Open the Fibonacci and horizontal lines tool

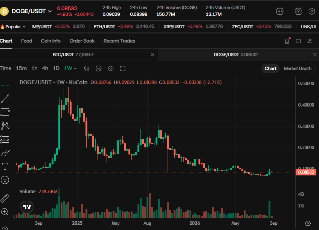(5, 112)
